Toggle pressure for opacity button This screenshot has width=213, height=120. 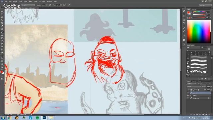point(50,5)
